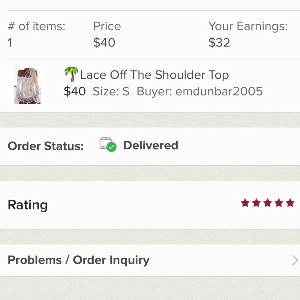The width and height of the screenshot is (300, 300).
Task: Select the Rating row label
Action: 28,205
